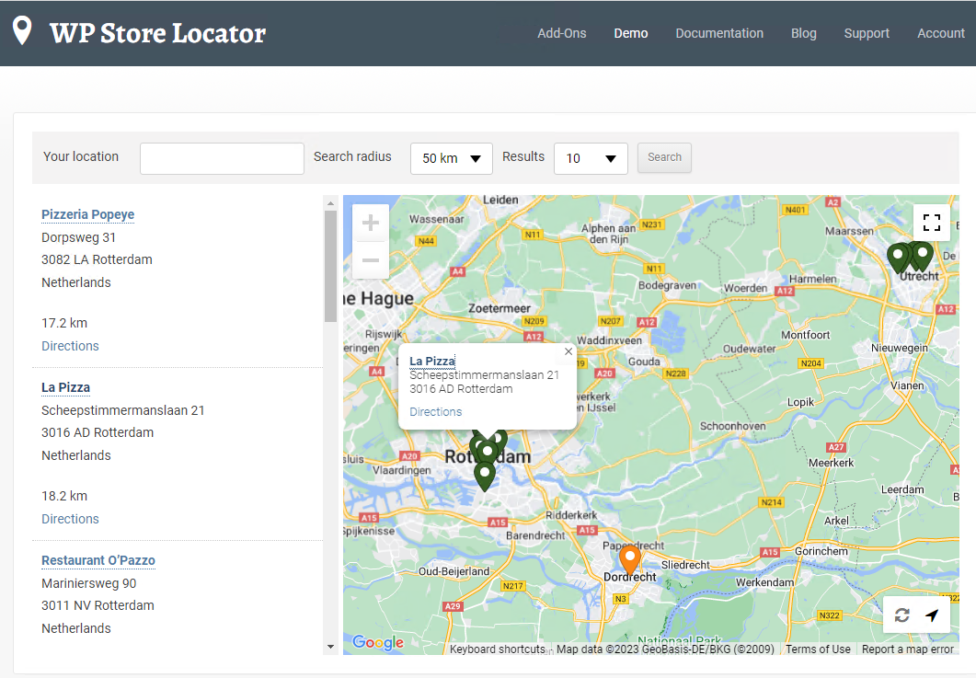The height and width of the screenshot is (678, 976).
Task: Zoom in on the map
Action: pos(371,223)
